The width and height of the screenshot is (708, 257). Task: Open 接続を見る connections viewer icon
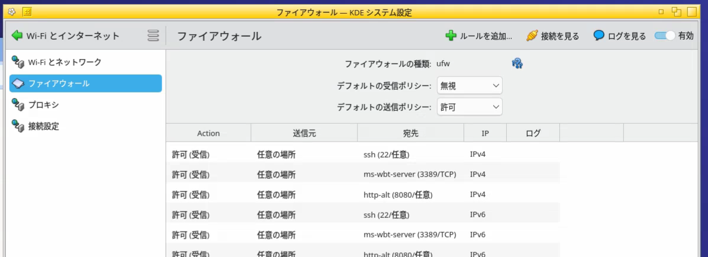coord(532,36)
